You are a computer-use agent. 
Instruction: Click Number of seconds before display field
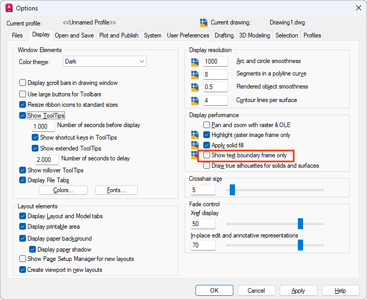pyautogui.click(x=43, y=127)
